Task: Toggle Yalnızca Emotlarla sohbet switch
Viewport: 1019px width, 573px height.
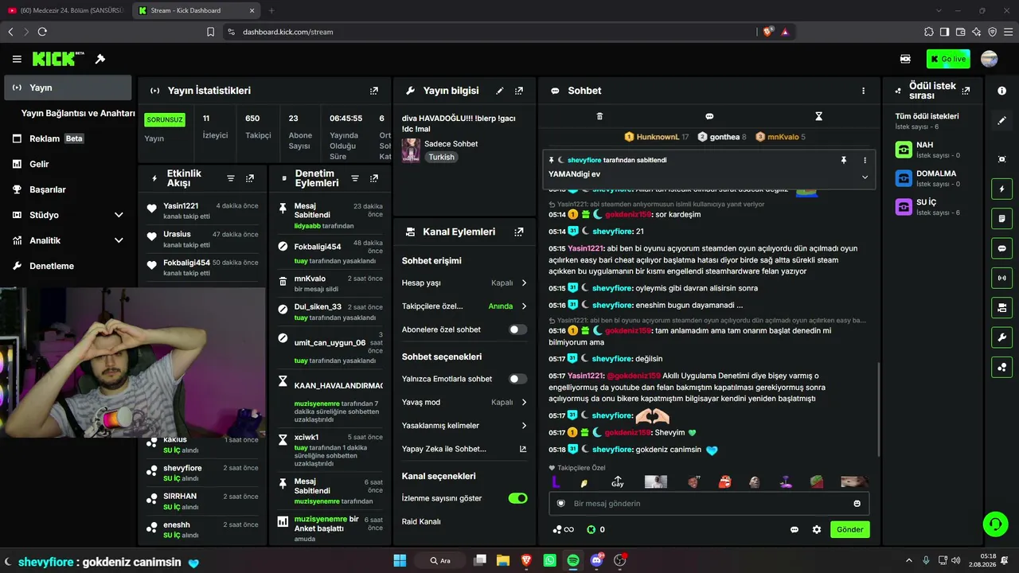Action: pyautogui.click(x=518, y=379)
